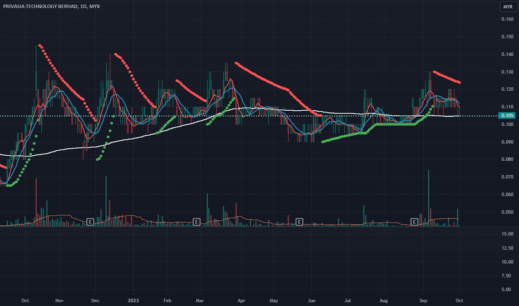Click the 0.090 price axis label
The height and width of the screenshot is (306, 519).
coord(507,142)
